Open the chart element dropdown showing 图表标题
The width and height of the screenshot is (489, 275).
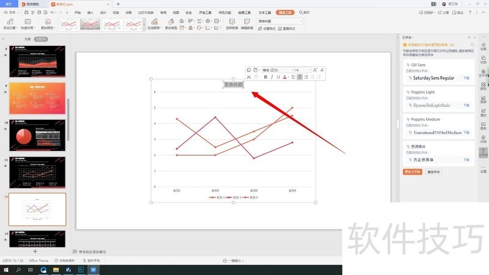pos(280,21)
